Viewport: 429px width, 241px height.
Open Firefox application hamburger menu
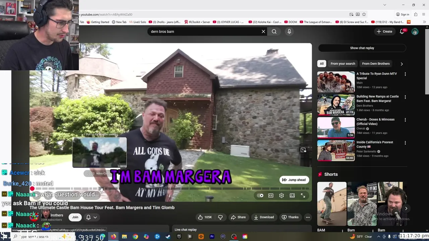tap(424, 14)
